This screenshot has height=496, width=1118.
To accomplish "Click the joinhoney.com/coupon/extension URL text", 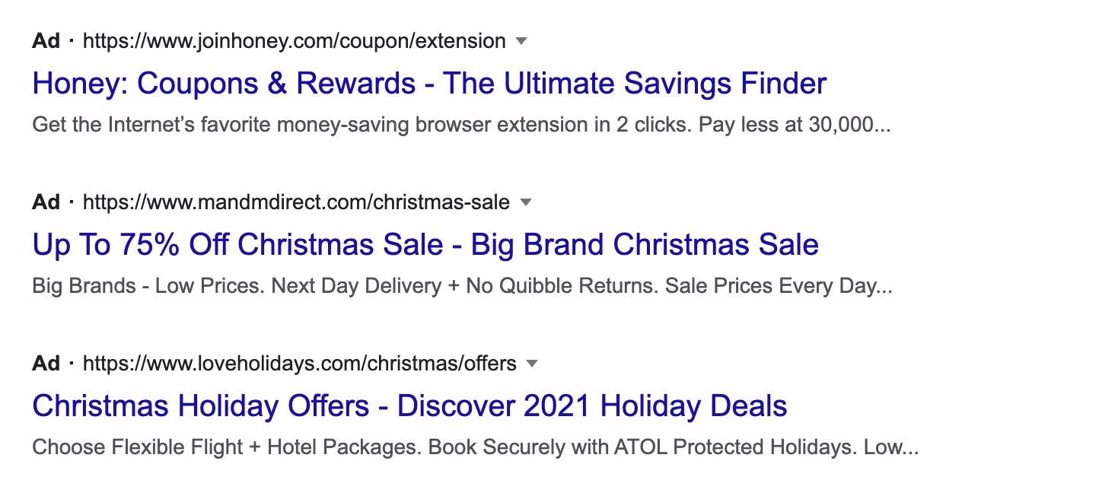I will pyautogui.click(x=294, y=41).
